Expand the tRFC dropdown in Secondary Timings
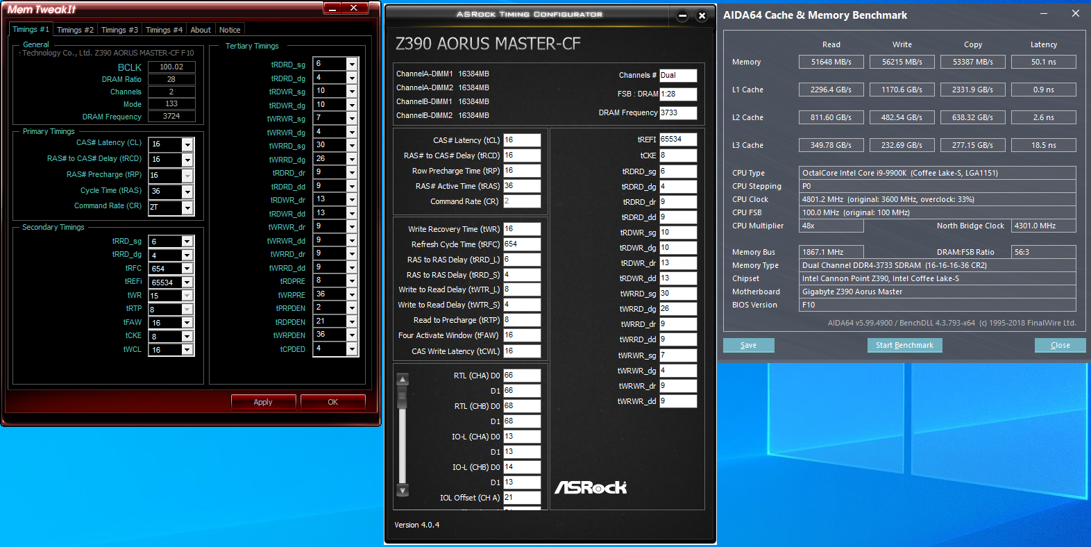This screenshot has height=547, width=1091. coord(187,269)
